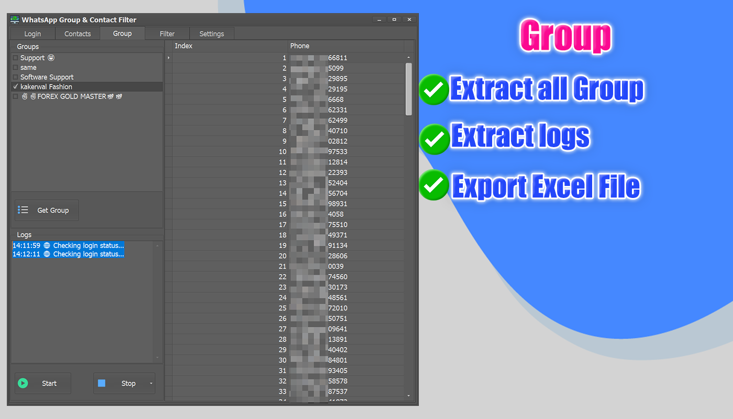Open the Settings tab
This screenshot has height=419, width=733.
point(212,34)
